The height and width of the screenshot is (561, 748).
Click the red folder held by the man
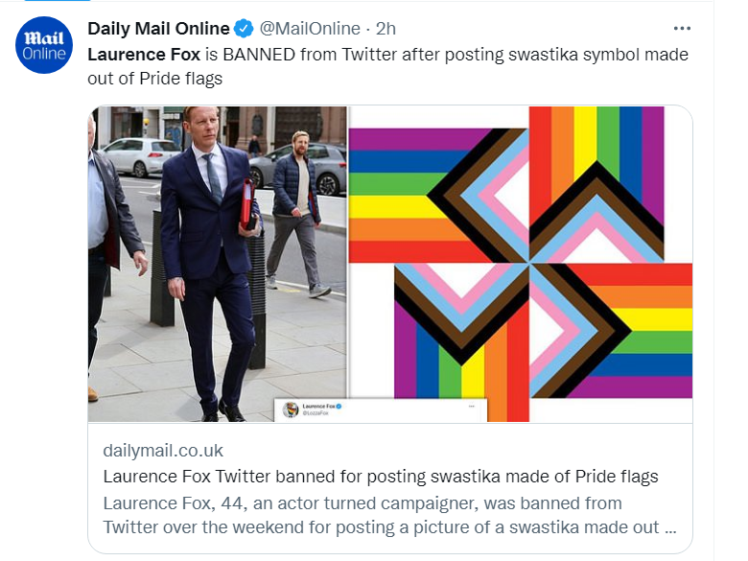click(248, 202)
